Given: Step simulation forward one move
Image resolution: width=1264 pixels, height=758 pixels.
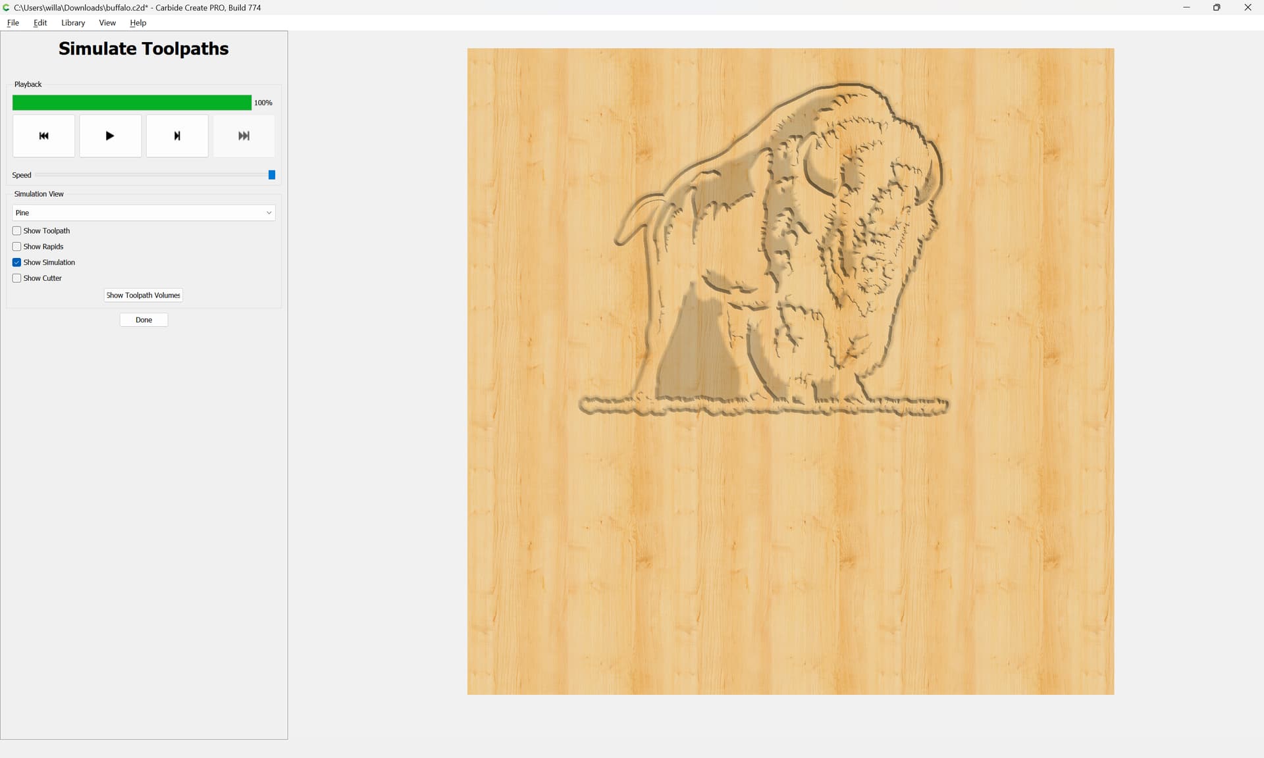Looking at the screenshot, I should pos(177,136).
